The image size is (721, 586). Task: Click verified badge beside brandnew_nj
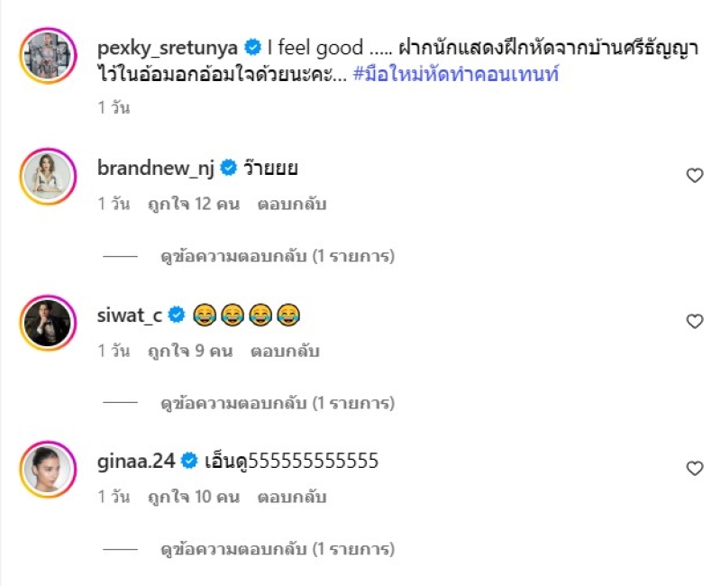(x=229, y=168)
